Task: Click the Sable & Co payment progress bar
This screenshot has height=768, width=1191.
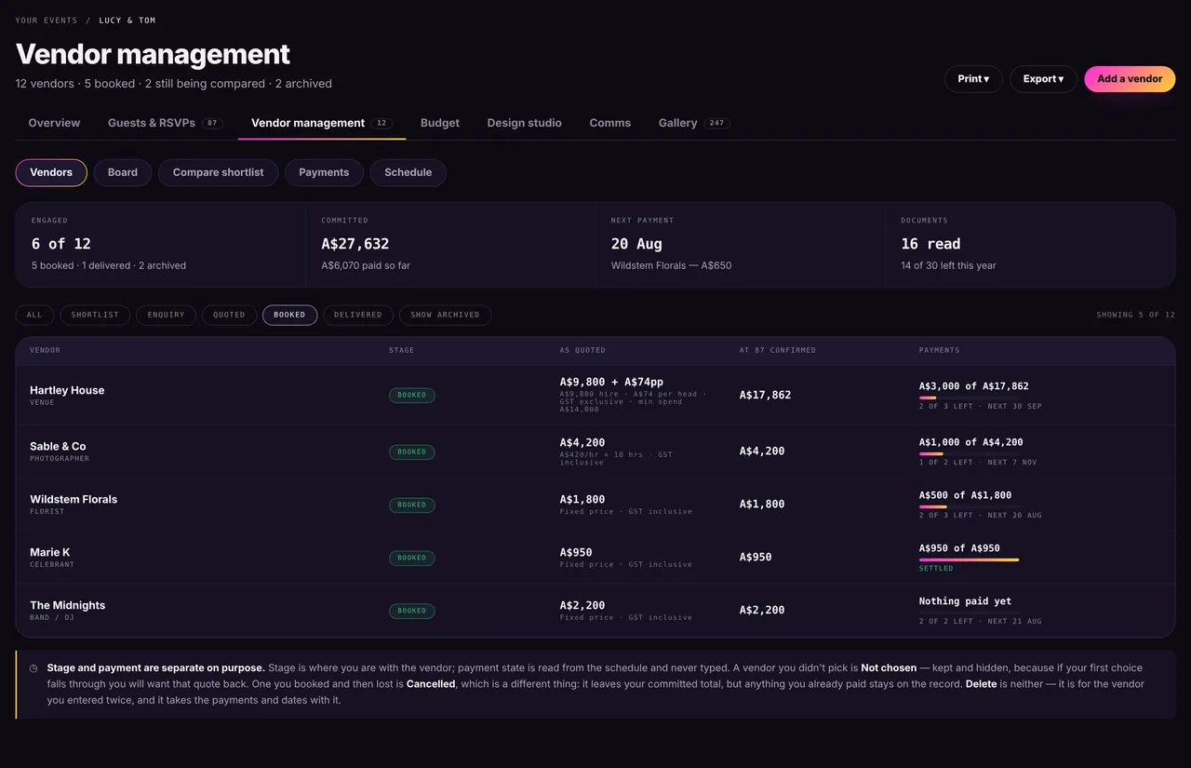Action: [x=970, y=453]
